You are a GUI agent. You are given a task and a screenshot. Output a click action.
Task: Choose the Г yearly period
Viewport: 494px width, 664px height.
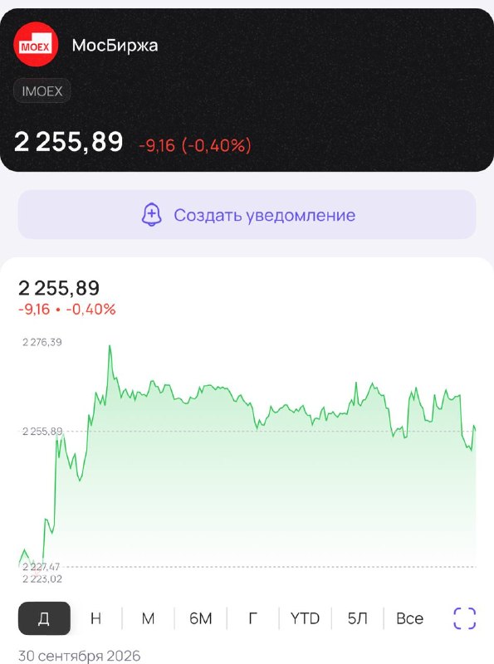(x=252, y=618)
